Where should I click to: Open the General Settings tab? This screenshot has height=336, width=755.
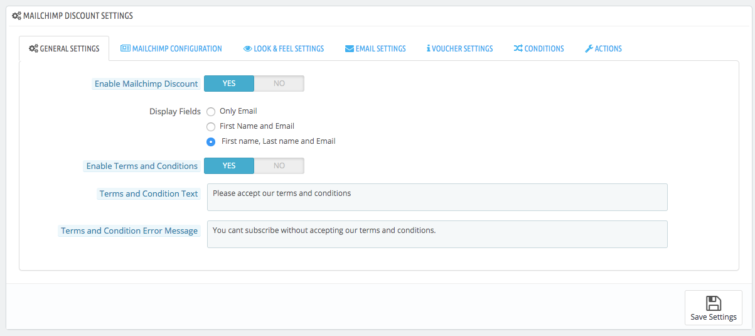[64, 48]
